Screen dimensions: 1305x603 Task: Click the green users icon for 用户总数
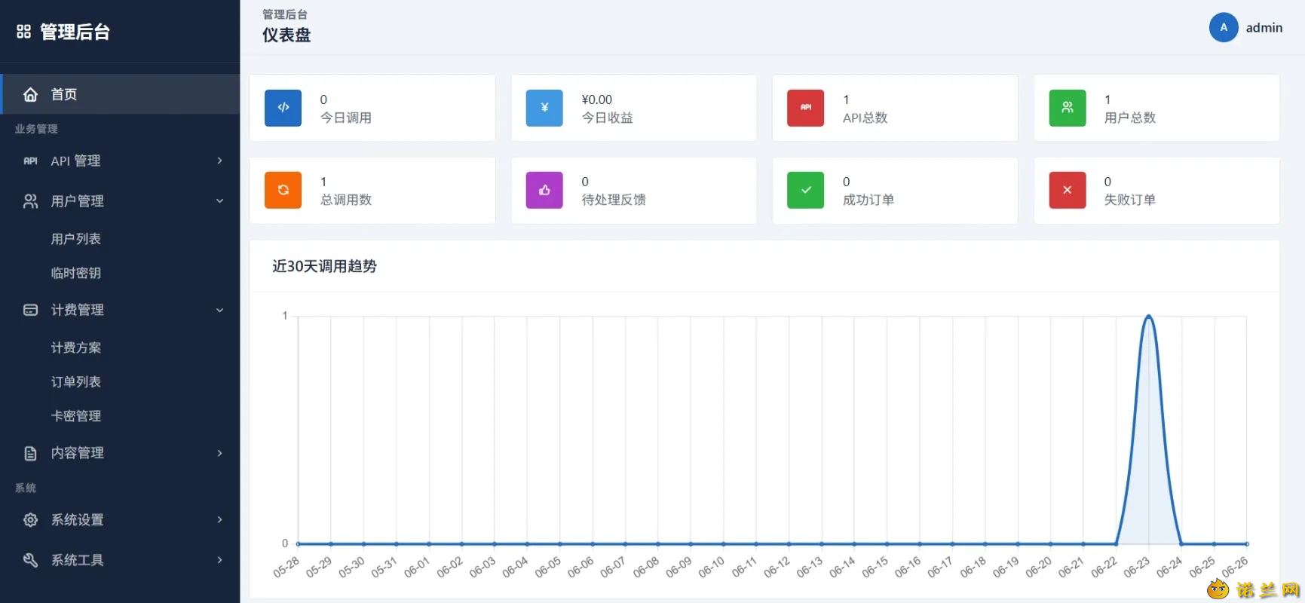(1068, 108)
